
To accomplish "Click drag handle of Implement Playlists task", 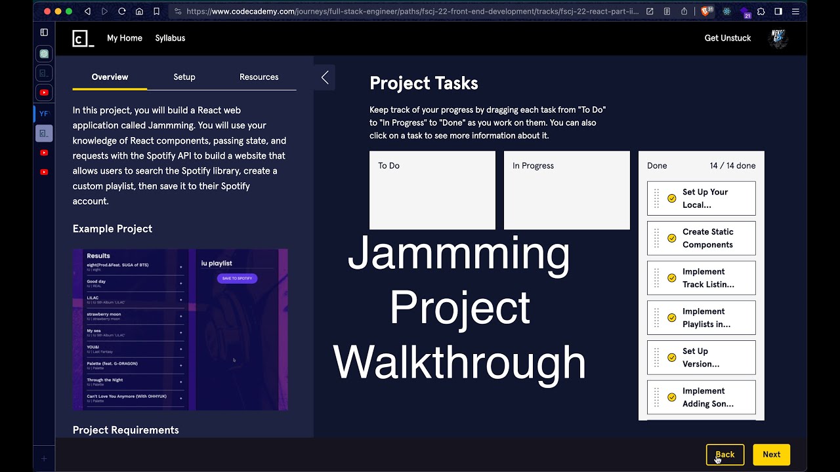I will click(x=657, y=317).
